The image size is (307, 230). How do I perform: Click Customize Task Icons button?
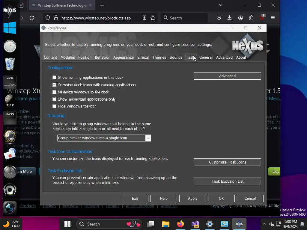click(x=227, y=162)
